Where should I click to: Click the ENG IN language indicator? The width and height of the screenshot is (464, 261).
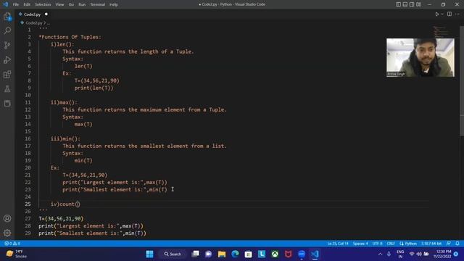click(x=400, y=254)
